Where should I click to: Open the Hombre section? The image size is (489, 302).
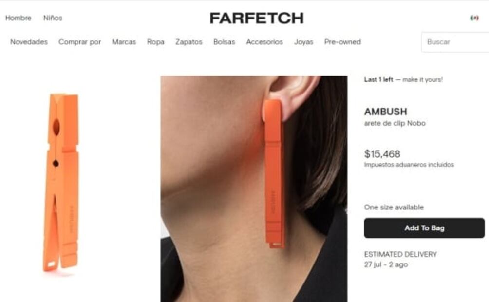coord(19,18)
